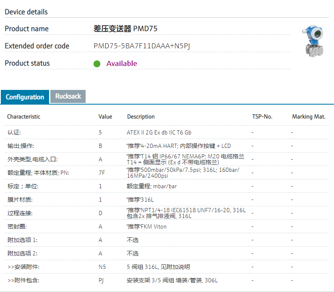Click the ATEX II 2G Ex db description
Viewport: 334px width, 292px height.
[x=159, y=132]
